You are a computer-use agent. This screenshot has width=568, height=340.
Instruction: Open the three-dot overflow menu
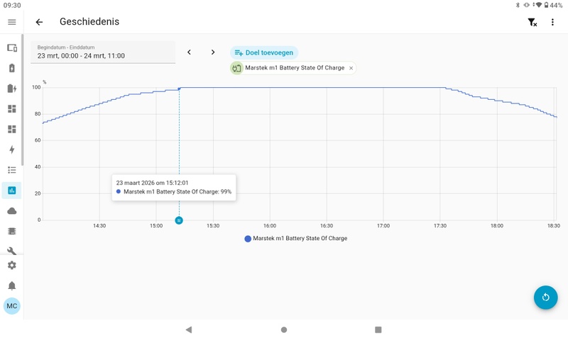552,22
